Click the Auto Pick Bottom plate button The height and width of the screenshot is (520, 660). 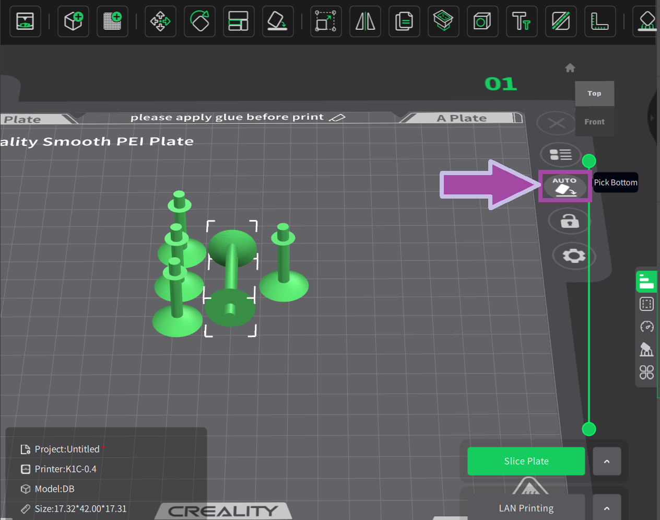click(564, 186)
